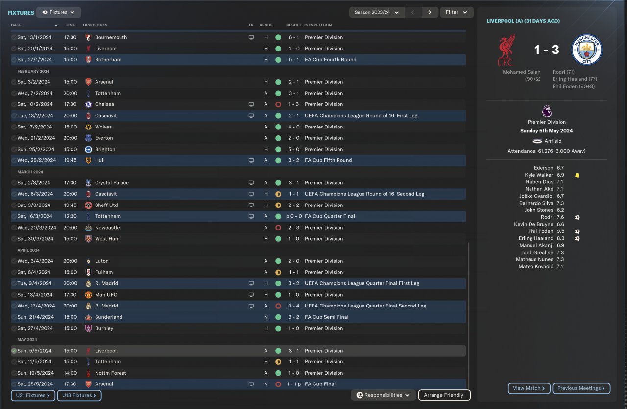The height and width of the screenshot is (409, 627).
Task: Click the Nottm Forest club badge
Action: click(x=88, y=373)
